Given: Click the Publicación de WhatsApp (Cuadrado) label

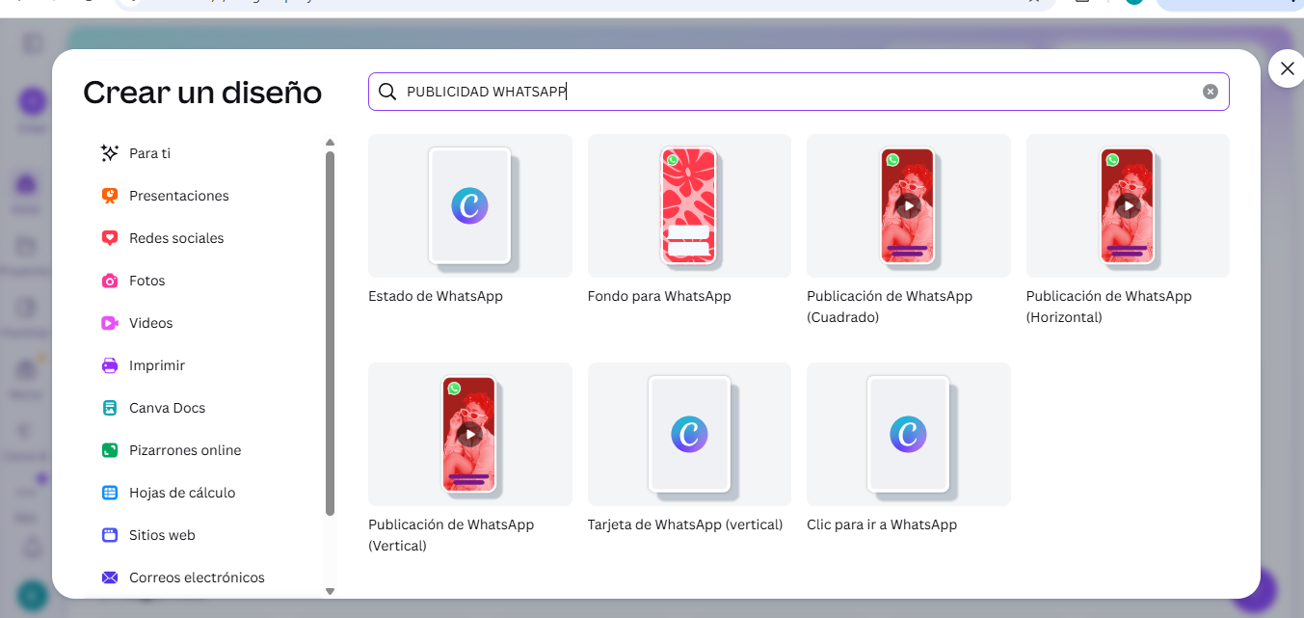Looking at the screenshot, I should pos(890,307).
